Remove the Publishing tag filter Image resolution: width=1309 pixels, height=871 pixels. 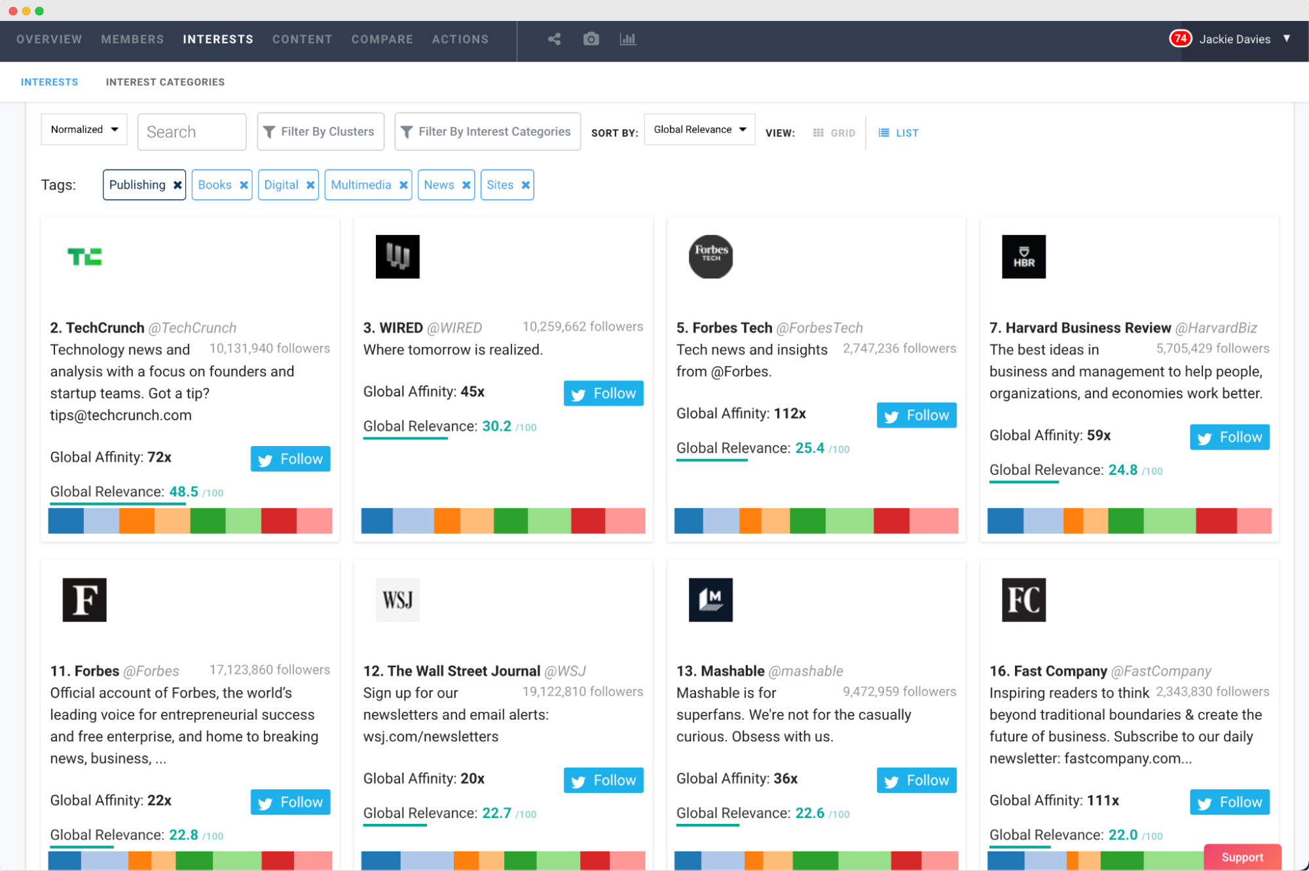pyautogui.click(x=176, y=184)
